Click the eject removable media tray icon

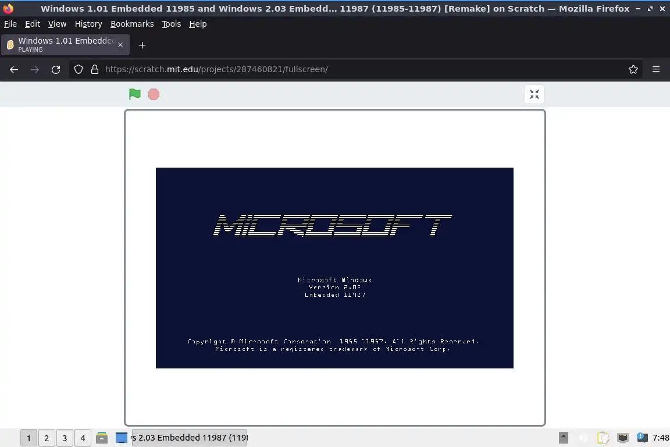[563, 438]
